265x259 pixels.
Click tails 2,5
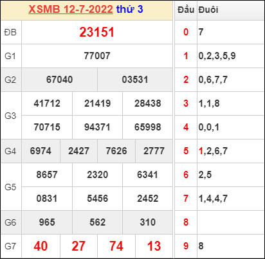click(205, 175)
